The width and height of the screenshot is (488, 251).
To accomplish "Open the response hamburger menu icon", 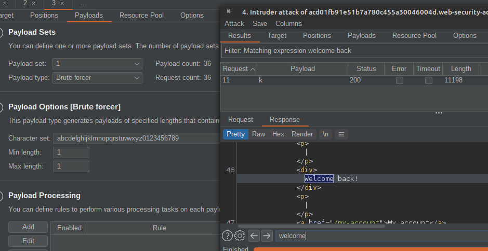I will pyautogui.click(x=341, y=134).
